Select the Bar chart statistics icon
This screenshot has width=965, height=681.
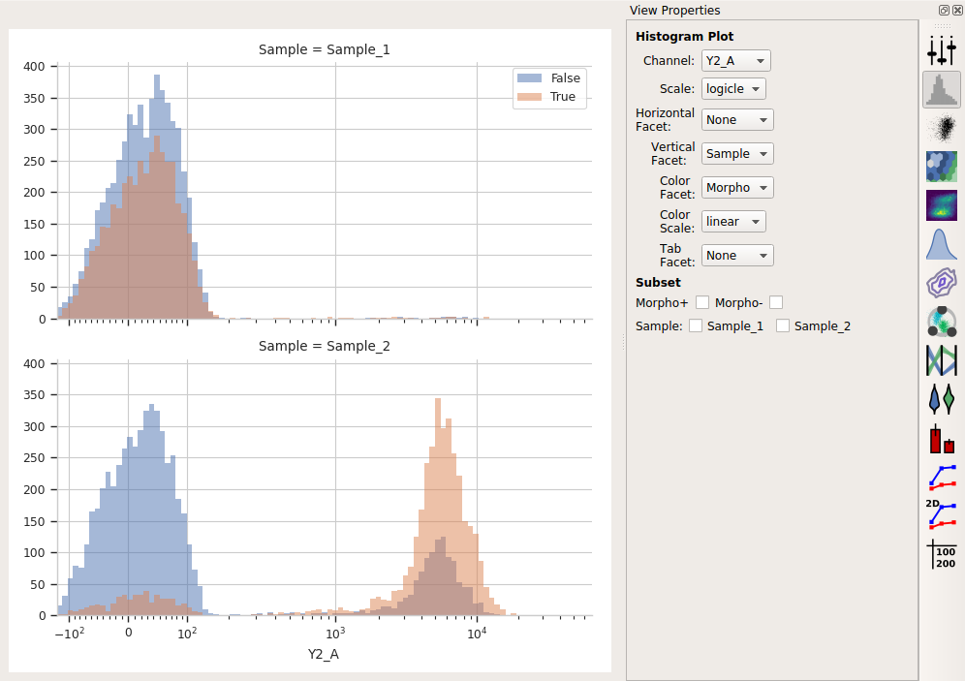[x=941, y=438]
